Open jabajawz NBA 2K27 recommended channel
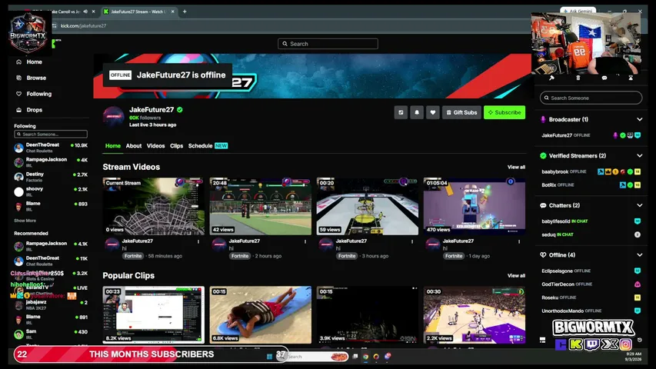Screen dimensions: 656x369 tap(51, 304)
